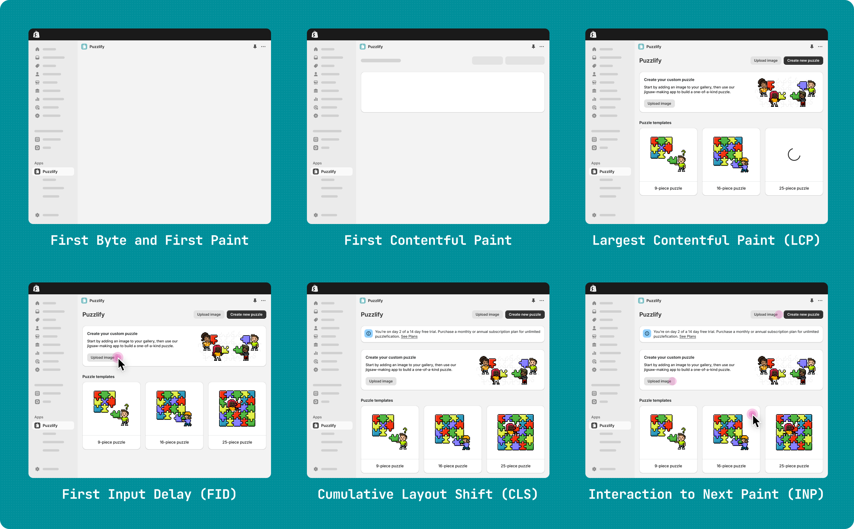Click Upload image inside the FID custom puzzle card
Screen dimensions: 854x529
click(102, 357)
